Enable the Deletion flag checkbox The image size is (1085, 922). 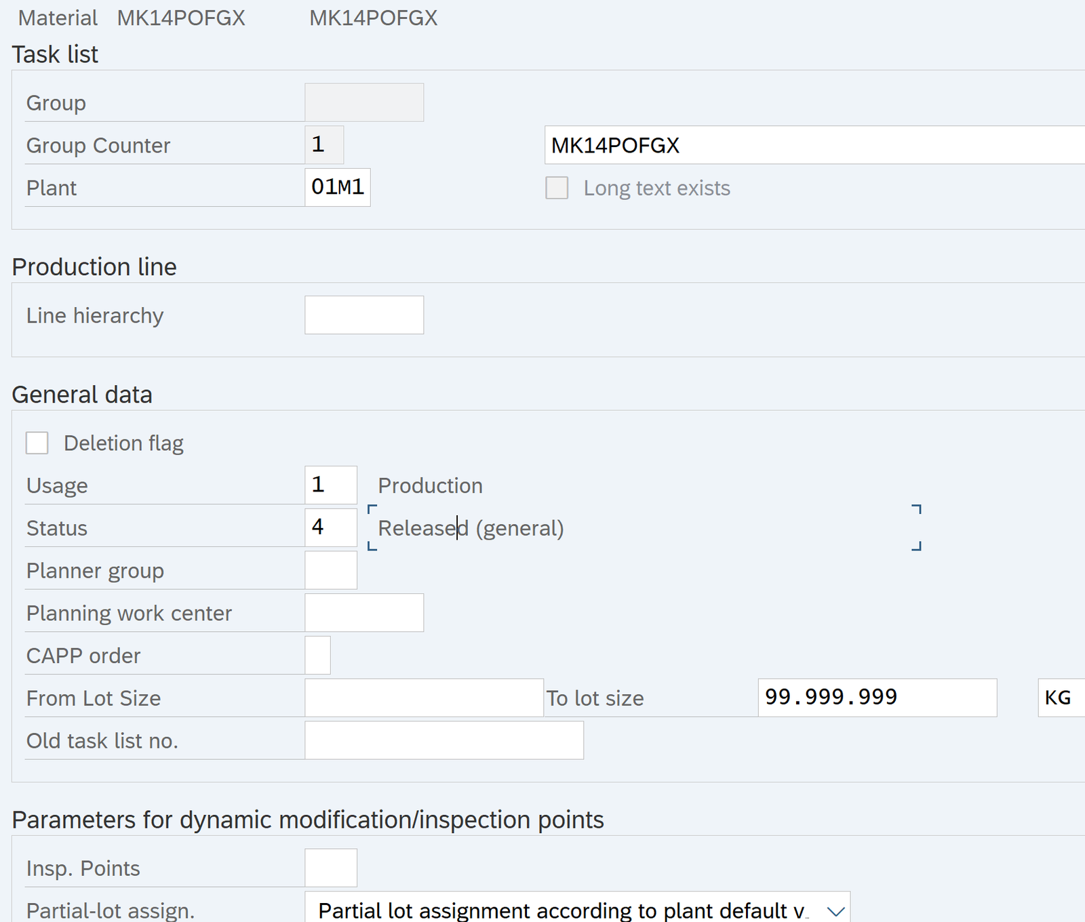(37, 443)
